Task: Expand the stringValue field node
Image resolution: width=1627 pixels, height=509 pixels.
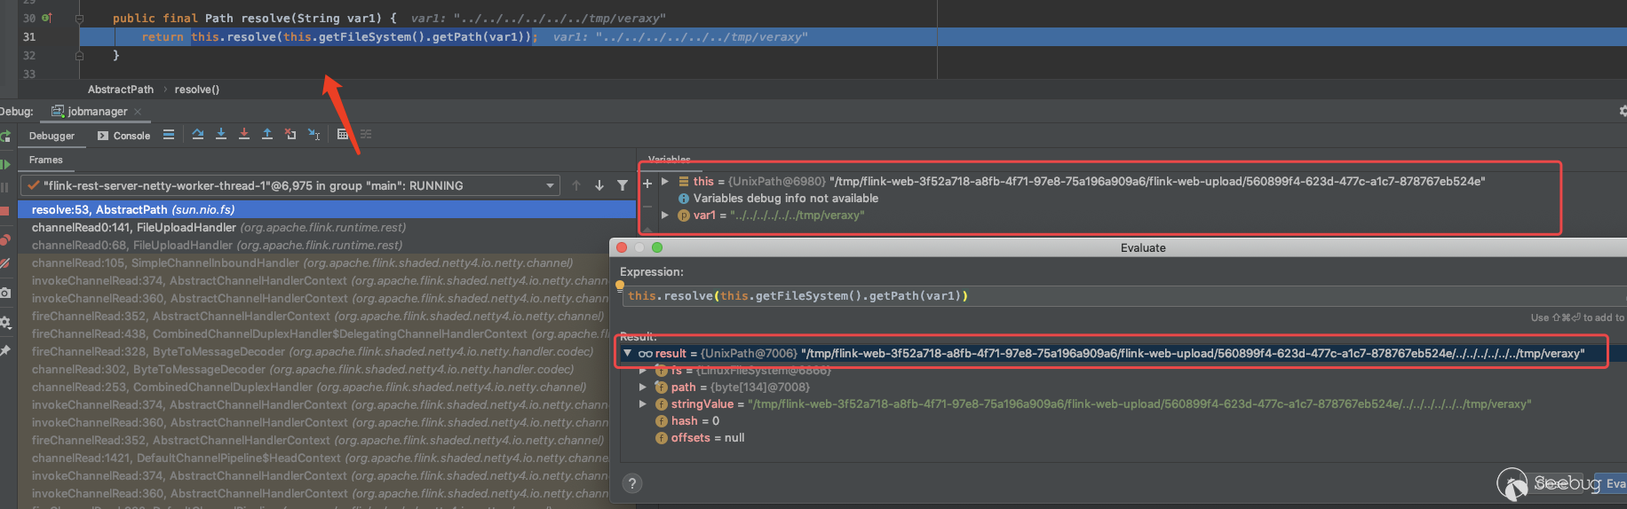Action: coord(643,404)
